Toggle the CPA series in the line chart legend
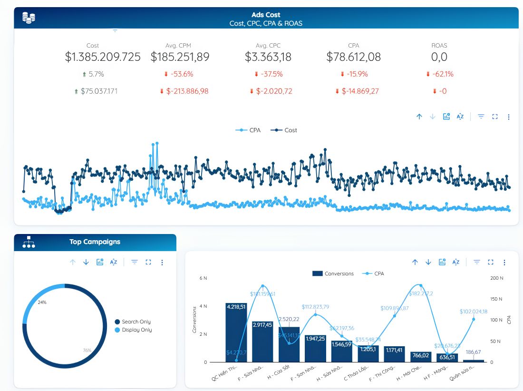The height and width of the screenshot is (391, 523). 248,130
